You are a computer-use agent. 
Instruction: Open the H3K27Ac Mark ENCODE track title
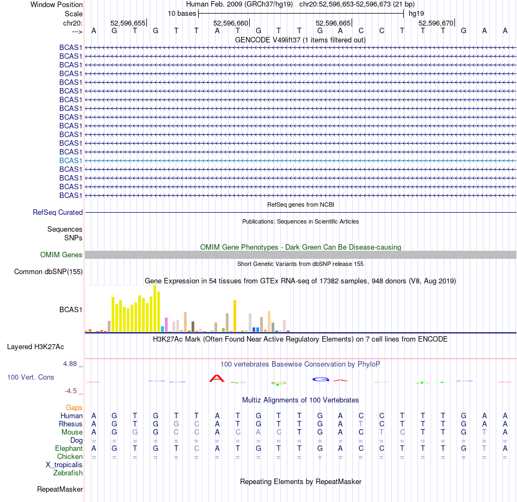[x=300, y=339]
